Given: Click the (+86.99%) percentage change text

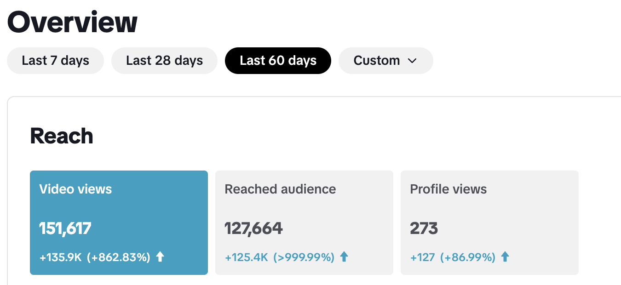Looking at the screenshot, I should (468, 257).
